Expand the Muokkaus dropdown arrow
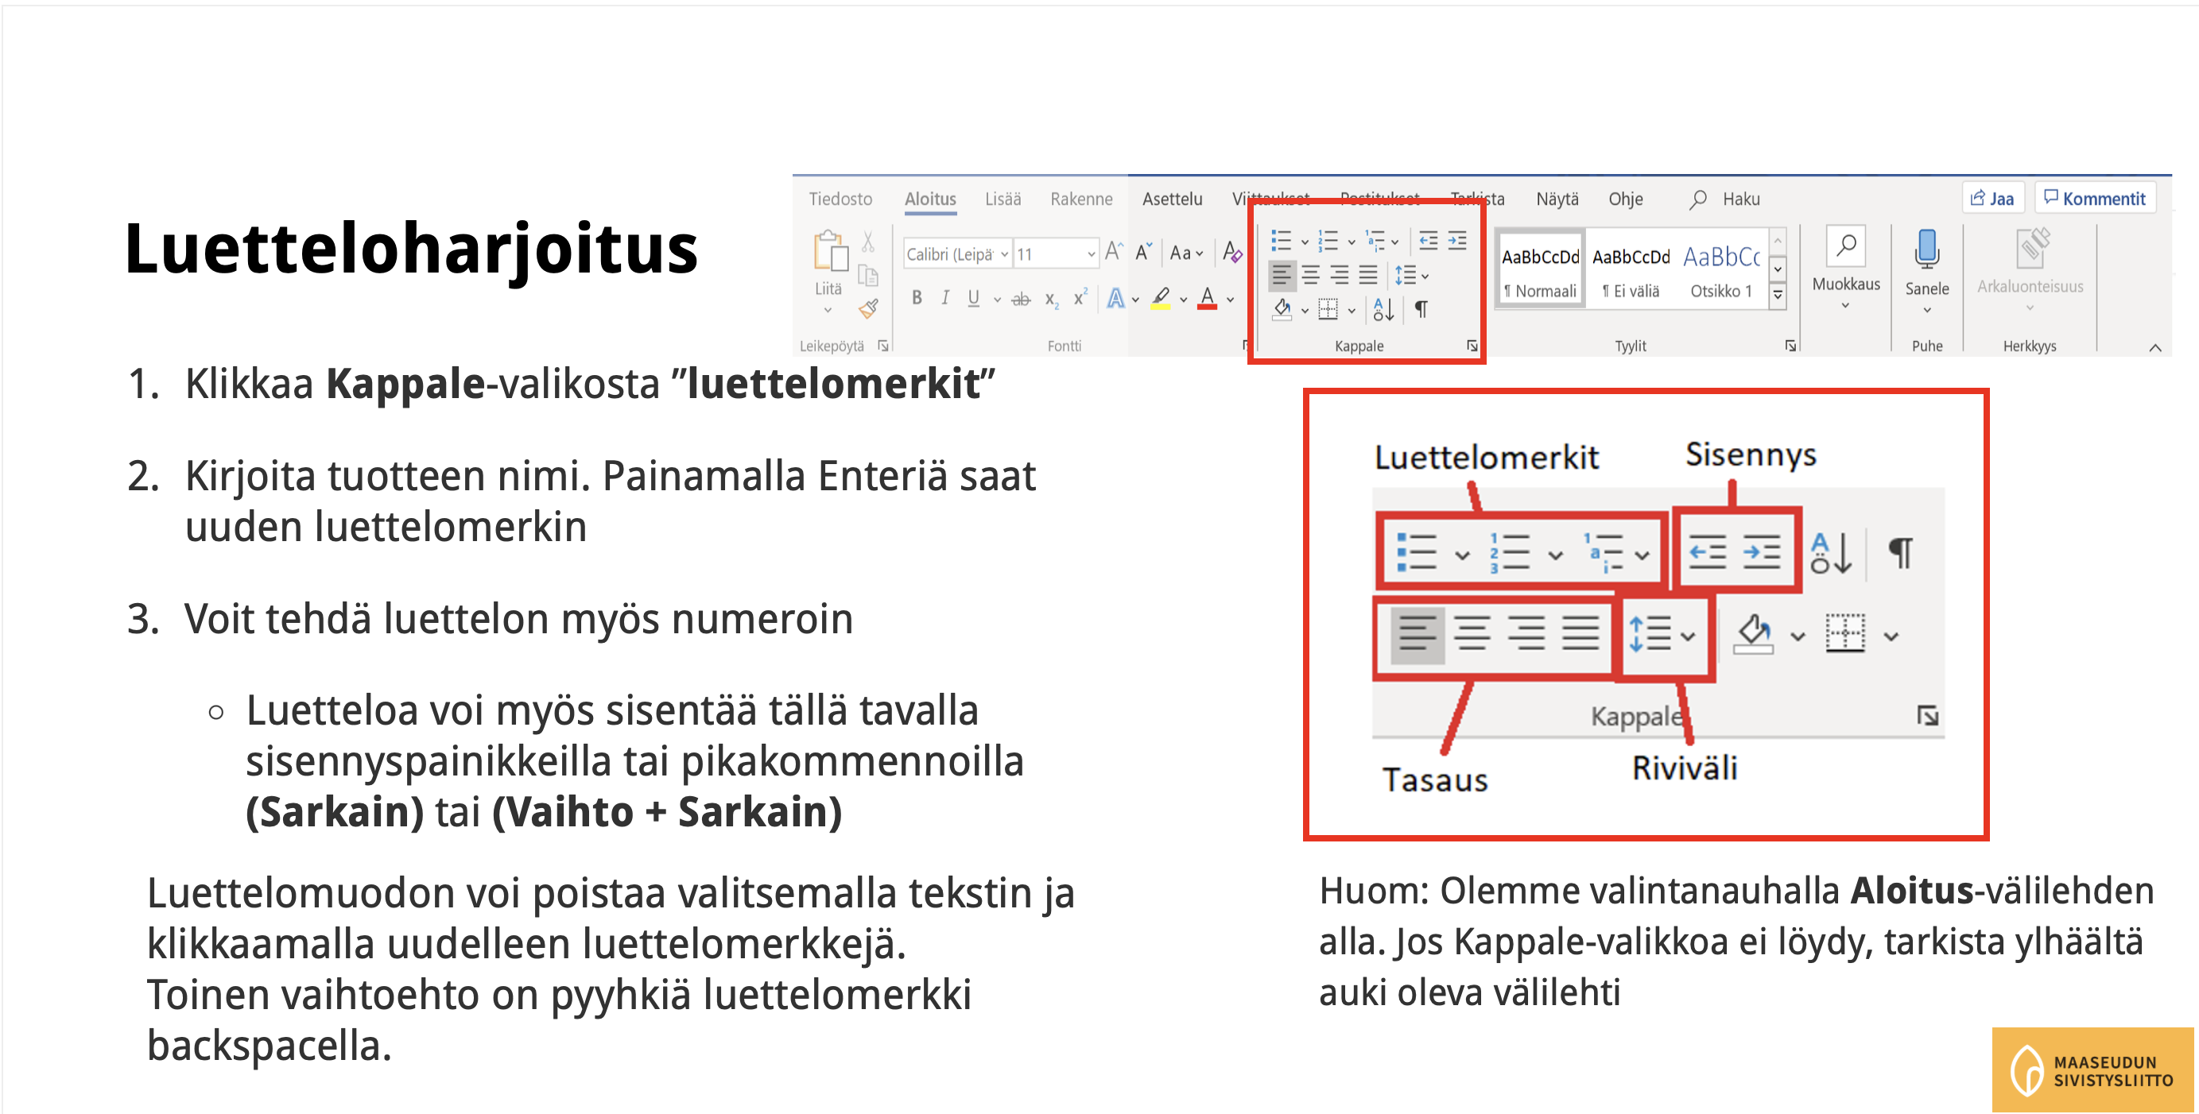Viewport: 2199px width, 1114px height. (x=1845, y=305)
